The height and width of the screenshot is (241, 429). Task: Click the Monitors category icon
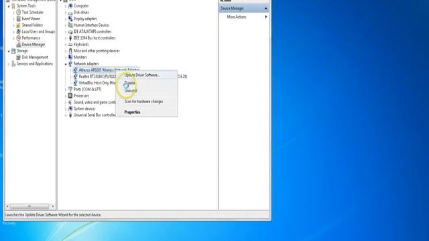70,57
